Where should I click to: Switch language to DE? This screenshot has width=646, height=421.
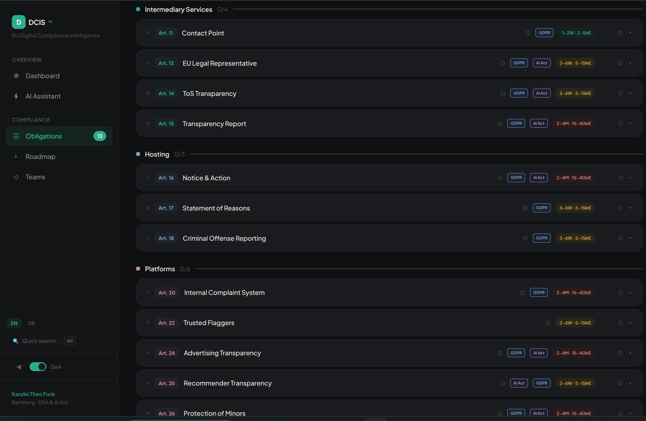tap(32, 323)
